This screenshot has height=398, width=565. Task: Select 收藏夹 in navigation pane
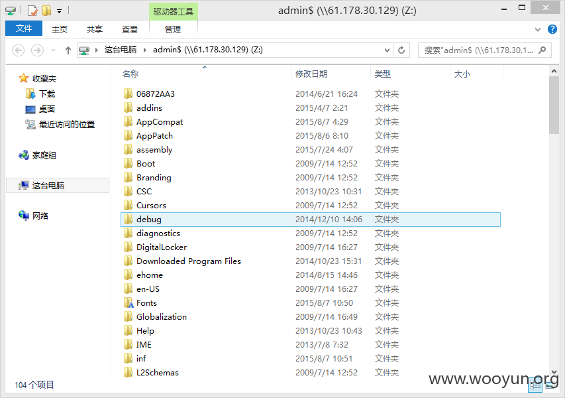44,79
